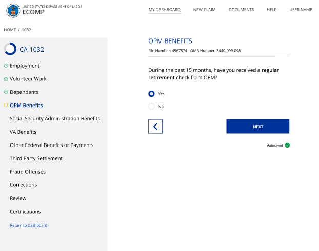Click the back arrow button
The height and width of the screenshot is (251, 319).
click(x=155, y=127)
